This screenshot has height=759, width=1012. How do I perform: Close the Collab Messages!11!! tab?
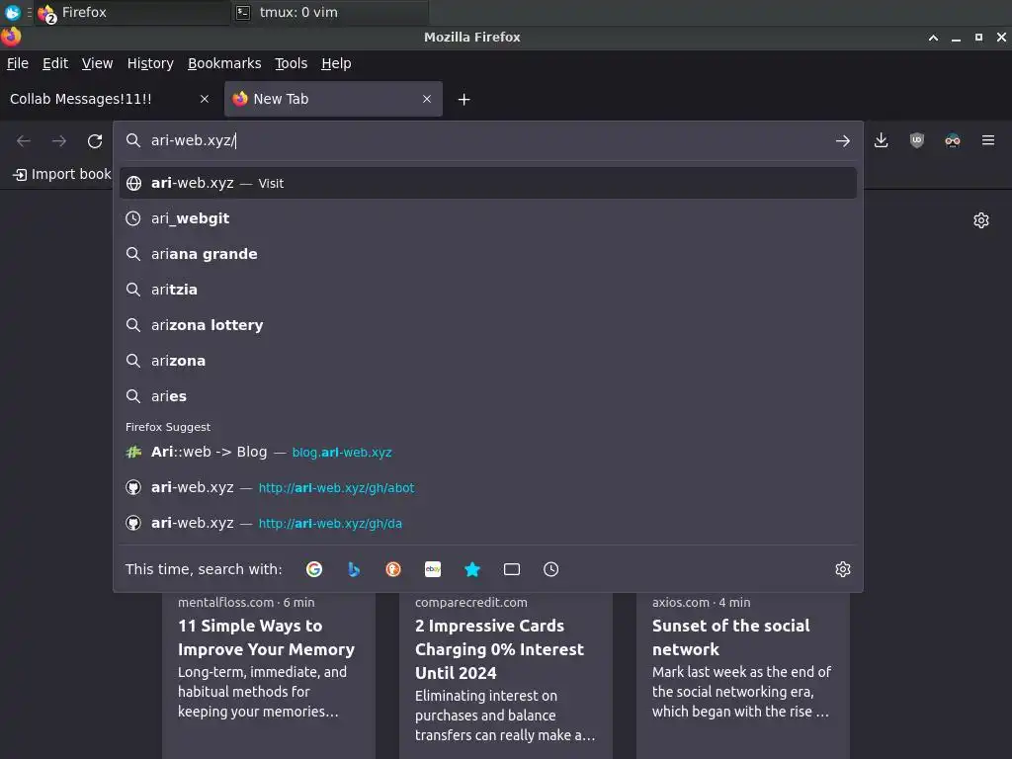pos(205,99)
